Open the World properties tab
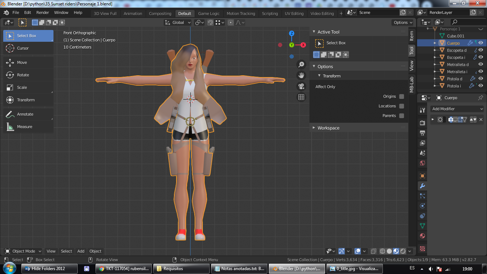The image size is (487, 274). (x=422, y=163)
